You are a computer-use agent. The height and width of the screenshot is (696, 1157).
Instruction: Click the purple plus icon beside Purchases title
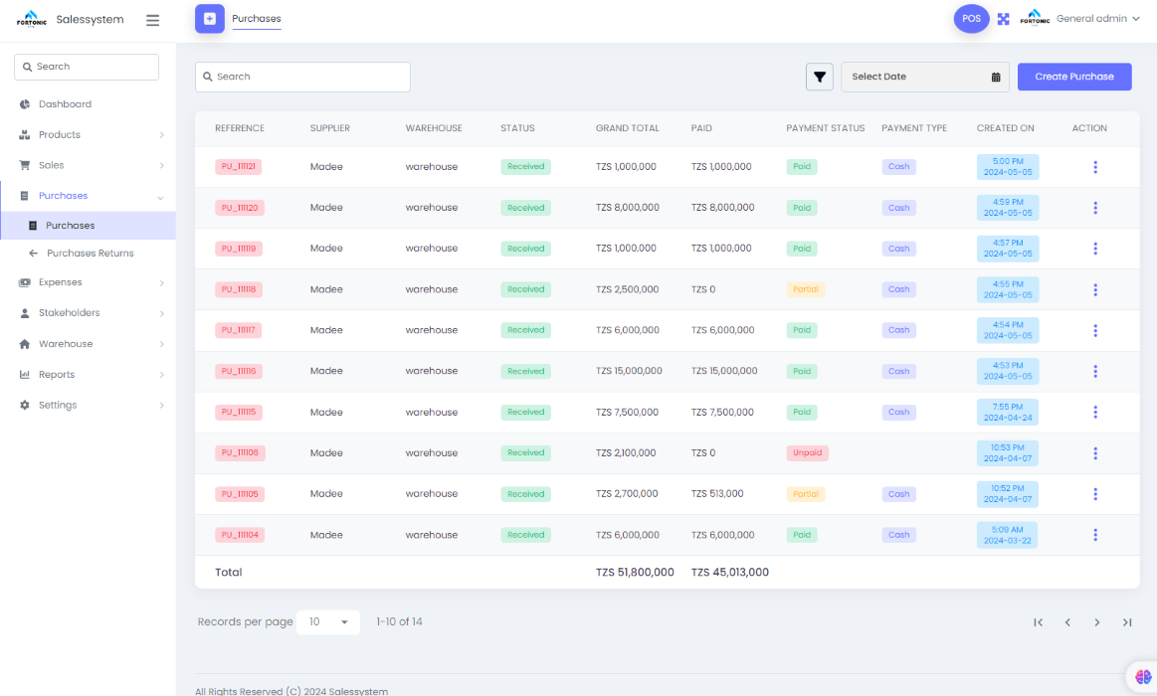(210, 19)
